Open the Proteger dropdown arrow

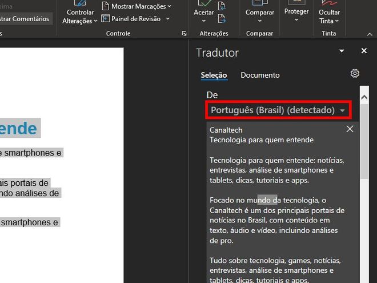296,20
